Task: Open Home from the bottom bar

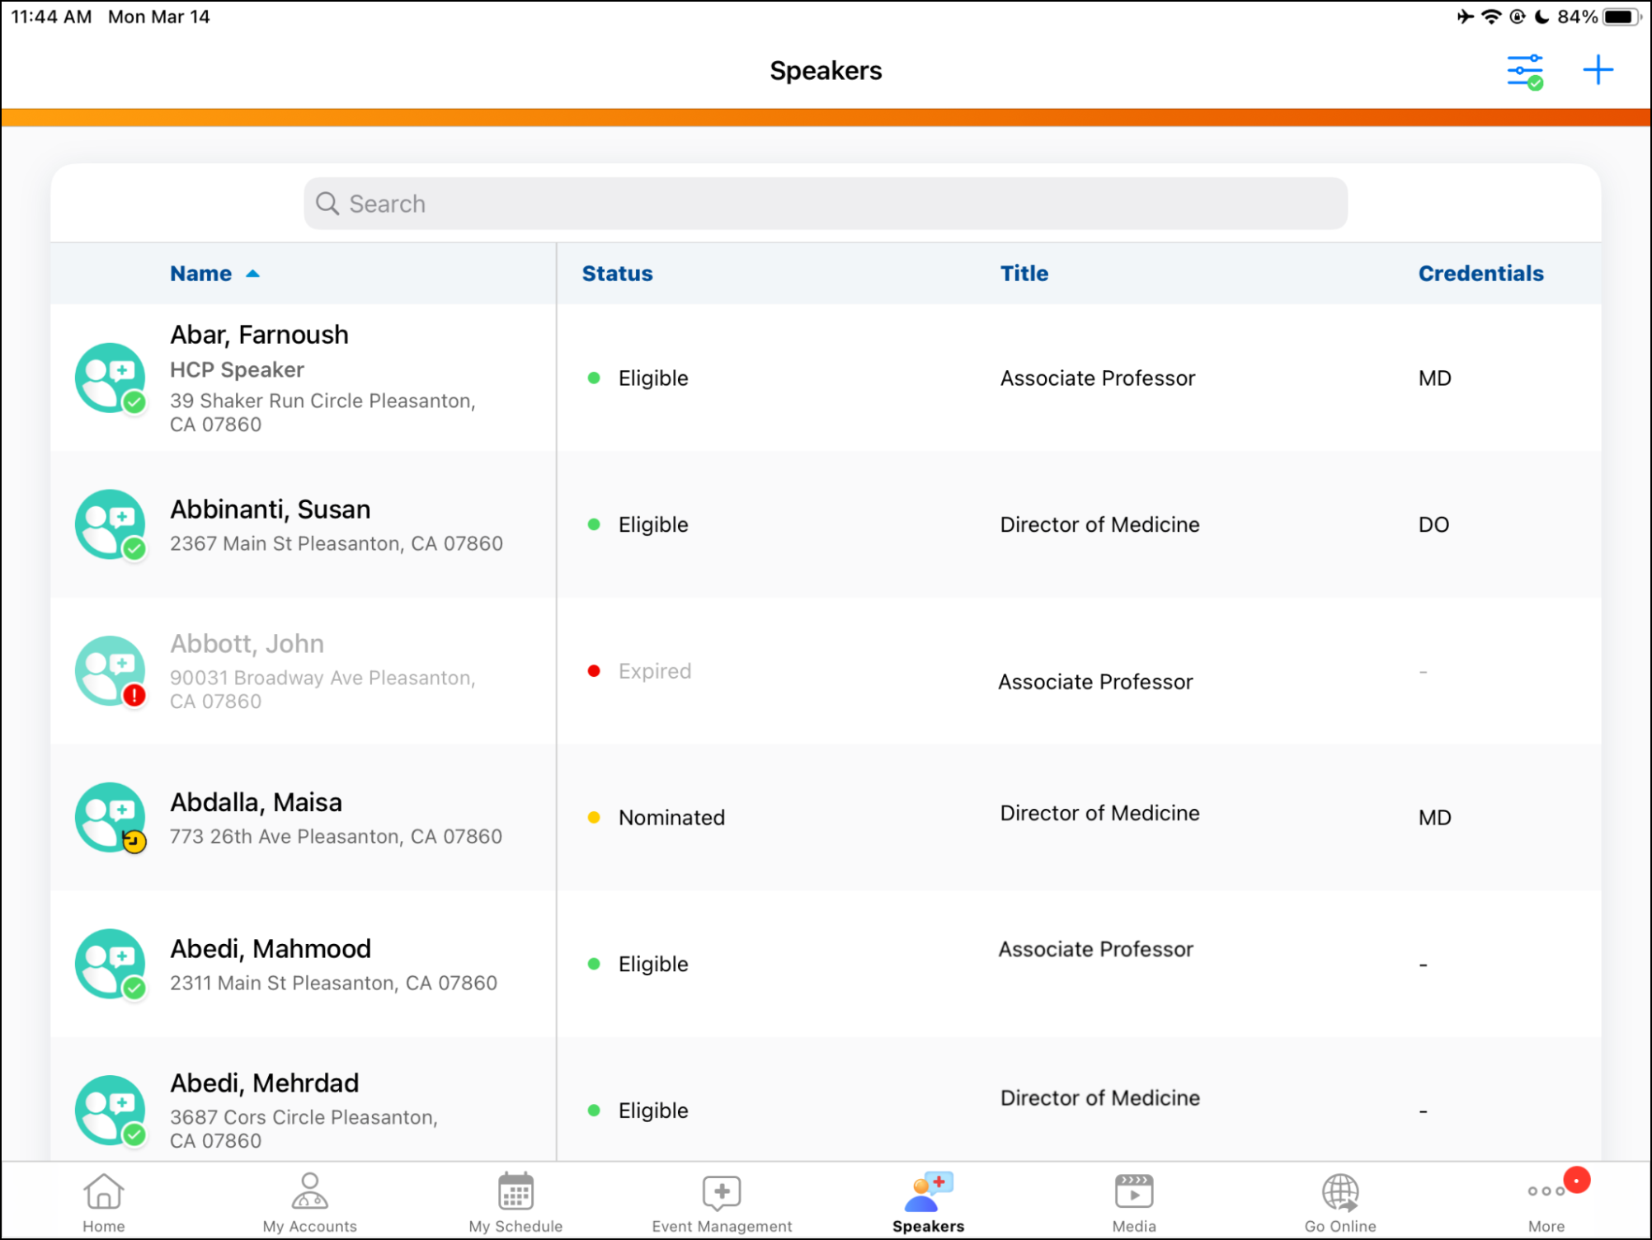Action: (x=104, y=1202)
